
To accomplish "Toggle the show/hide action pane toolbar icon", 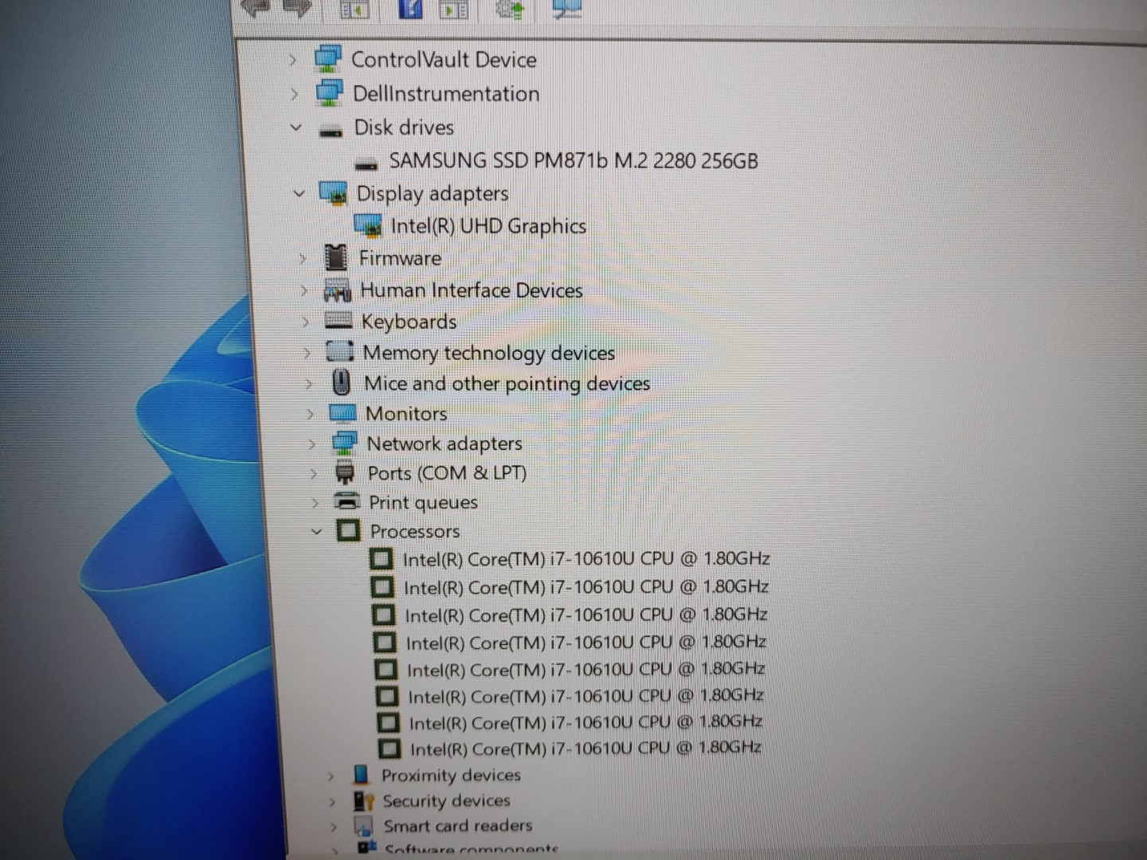I will (453, 10).
